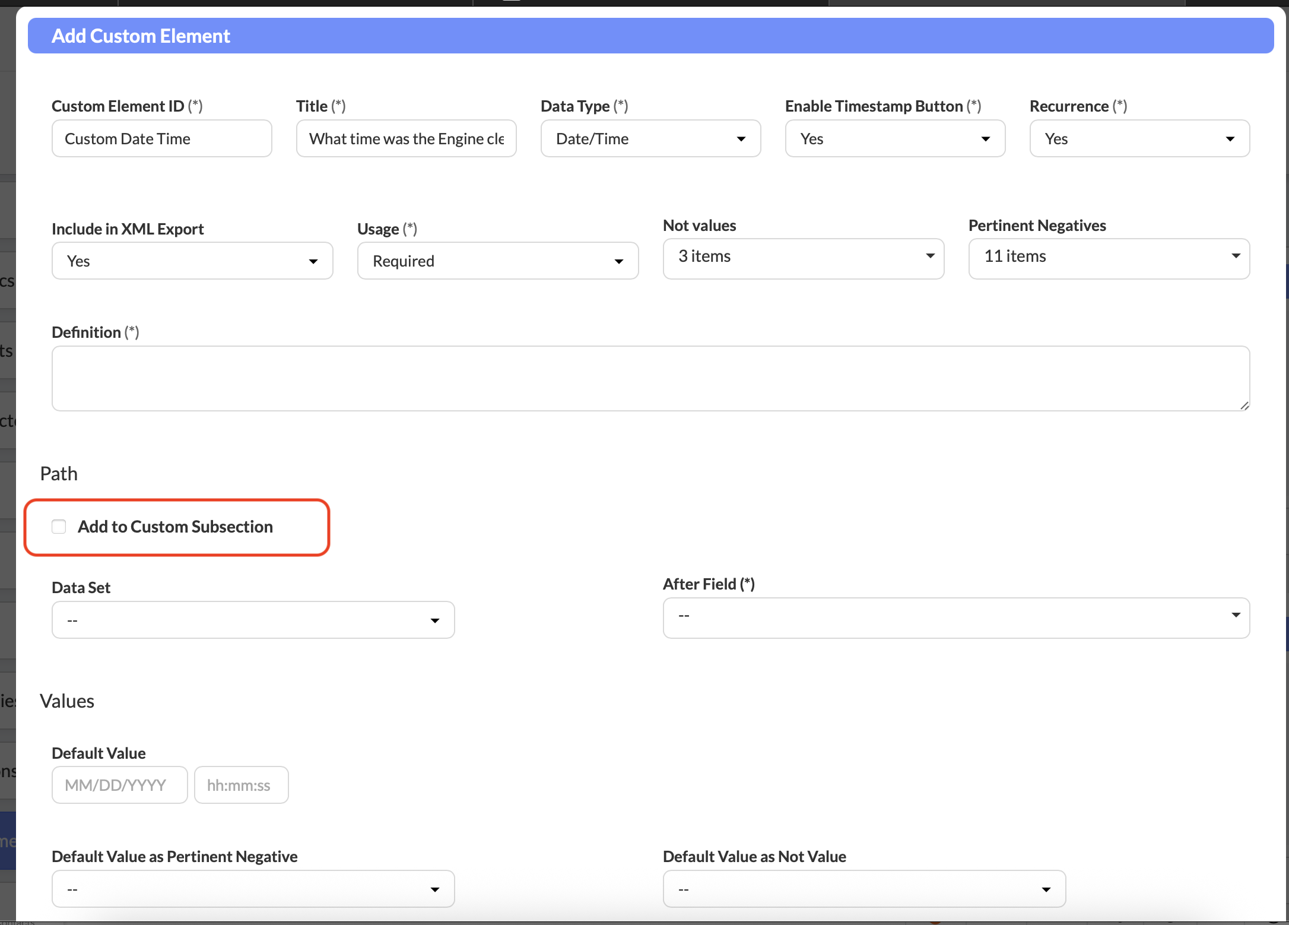Open the After Field dropdown
The height and width of the screenshot is (925, 1289).
[955, 616]
